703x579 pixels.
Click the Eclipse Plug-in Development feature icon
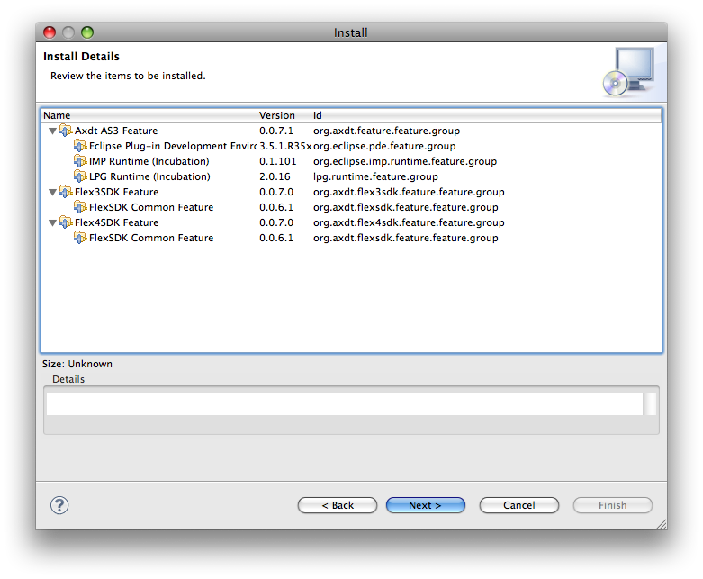[80, 146]
